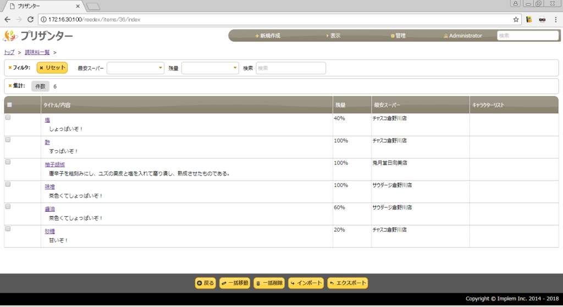Click 兎月堂日向美店 in the 柚子胡椒 row

(x=390, y=163)
